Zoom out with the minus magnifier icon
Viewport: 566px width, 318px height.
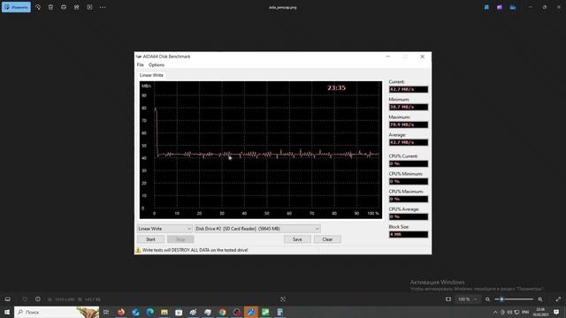pos(487,299)
